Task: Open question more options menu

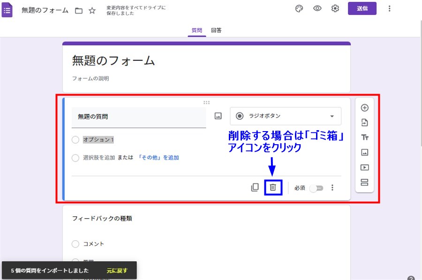Action: click(332, 188)
